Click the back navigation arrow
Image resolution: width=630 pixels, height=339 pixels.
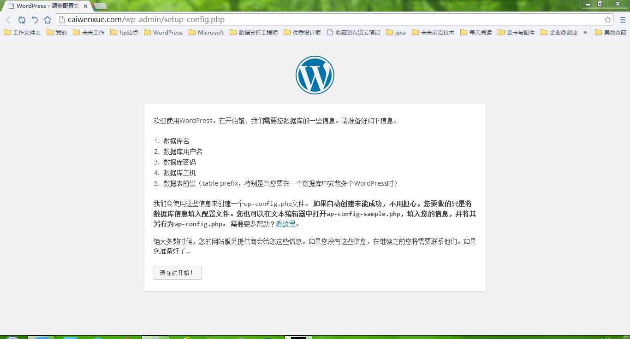[7, 20]
